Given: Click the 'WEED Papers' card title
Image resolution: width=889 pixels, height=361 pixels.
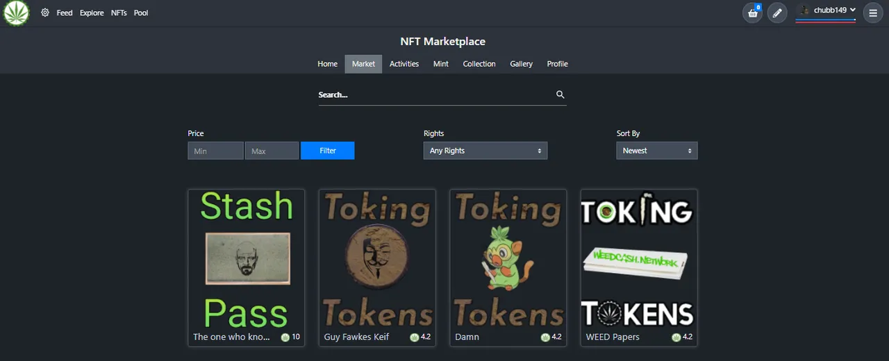Looking at the screenshot, I should pos(613,337).
